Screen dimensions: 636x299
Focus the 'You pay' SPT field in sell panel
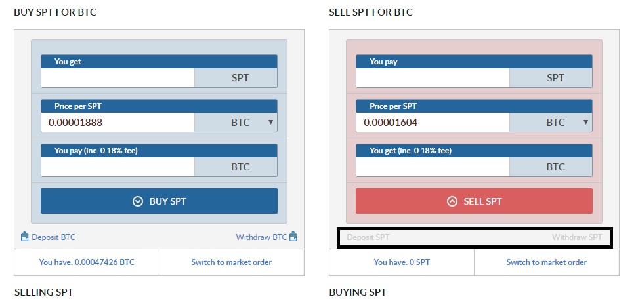tap(433, 78)
